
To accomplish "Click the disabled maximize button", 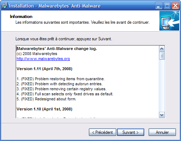I will point(167,6).
